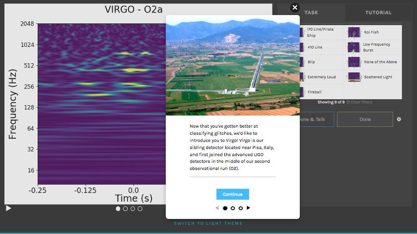The image size is (417, 234).
Task: Choose None of the Above option
Action: (x=373, y=62)
